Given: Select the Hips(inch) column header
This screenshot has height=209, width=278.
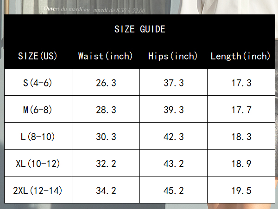Looking at the screenshot, I should (x=173, y=56).
